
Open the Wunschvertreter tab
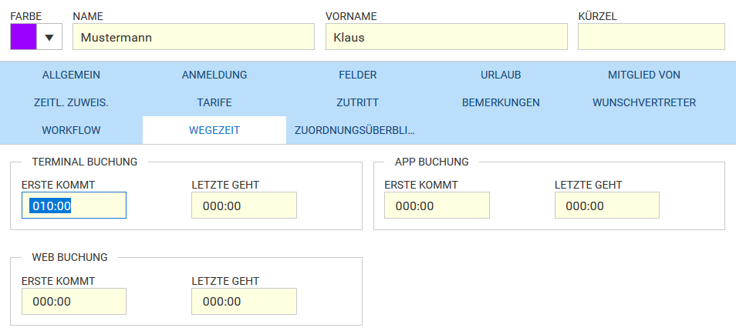[644, 102]
